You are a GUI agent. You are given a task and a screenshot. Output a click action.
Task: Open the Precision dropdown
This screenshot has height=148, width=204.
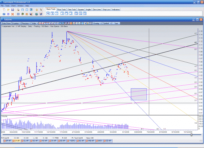(26, 23)
